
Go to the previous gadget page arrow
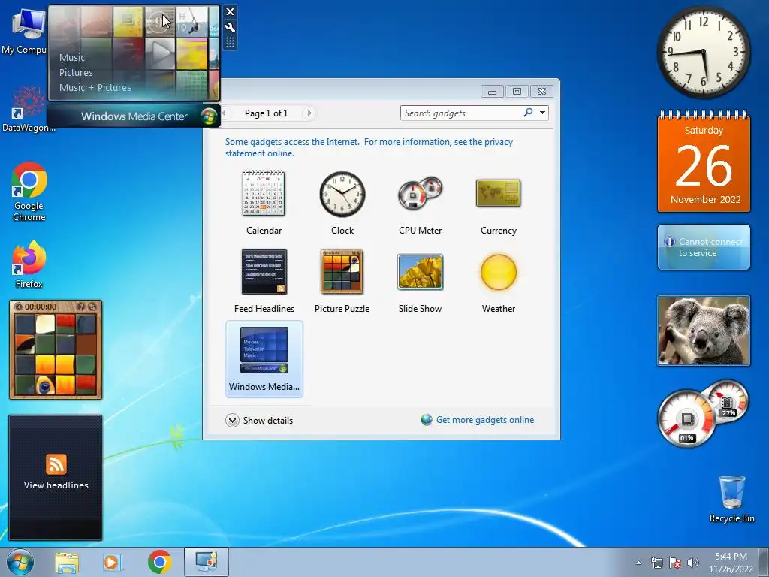click(224, 113)
